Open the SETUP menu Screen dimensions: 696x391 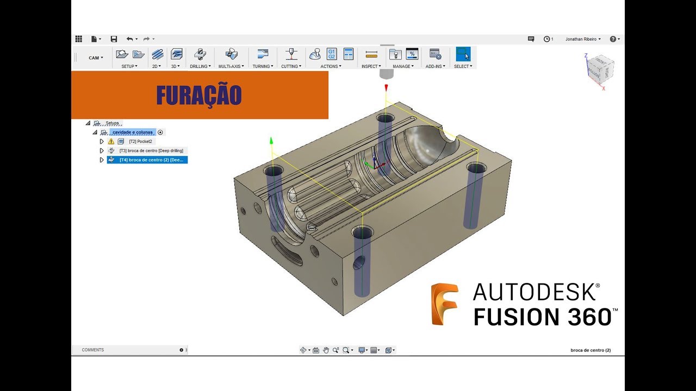coord(129,66)
